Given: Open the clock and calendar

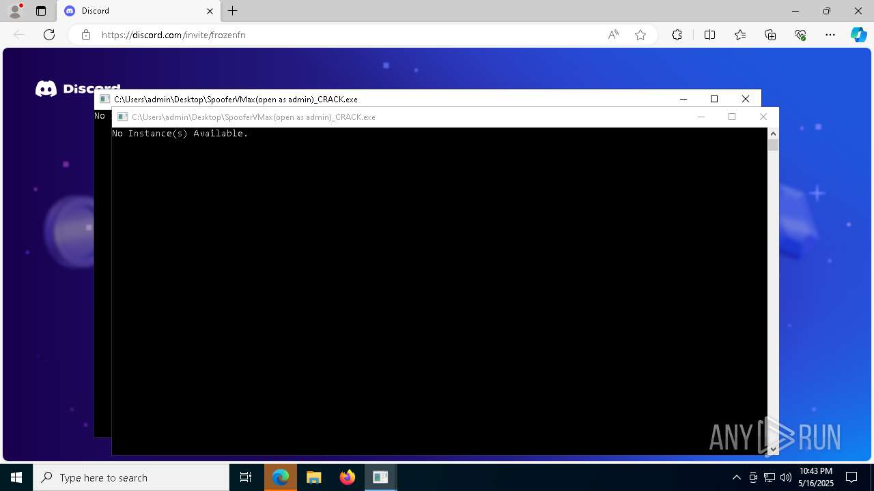Looking at the screenshot, I should pyautogui.click(x=816, y=477).
